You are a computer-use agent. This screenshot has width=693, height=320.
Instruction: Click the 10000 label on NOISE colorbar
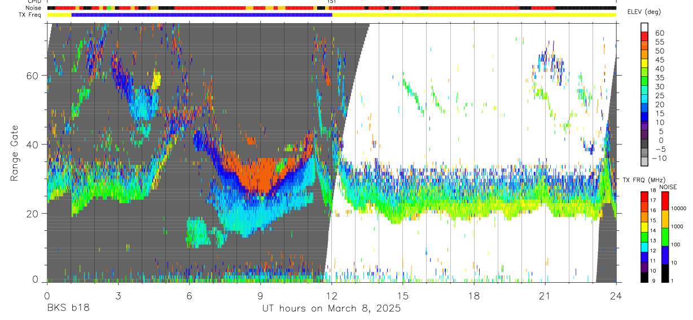point(679,208)
